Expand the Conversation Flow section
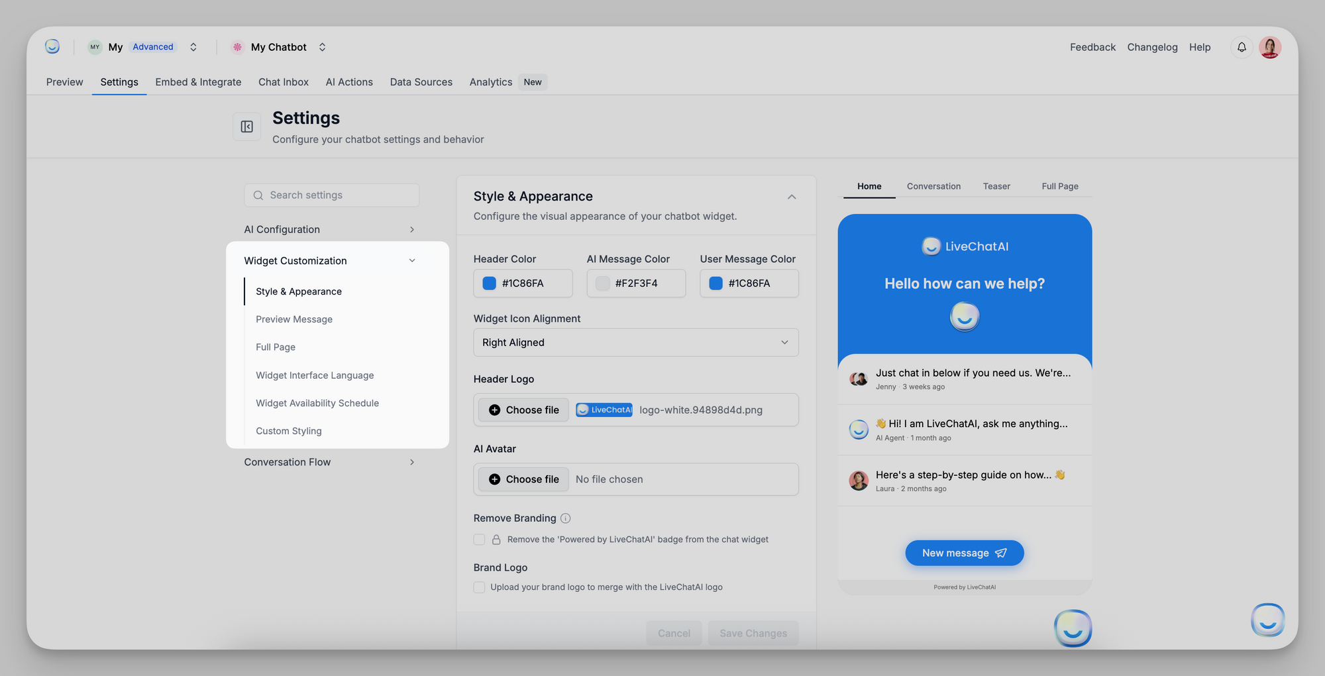 point(331,462)
